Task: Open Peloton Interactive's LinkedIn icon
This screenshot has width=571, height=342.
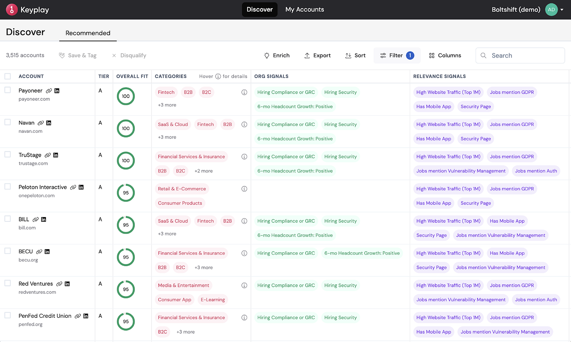Action: coord(81,187)
